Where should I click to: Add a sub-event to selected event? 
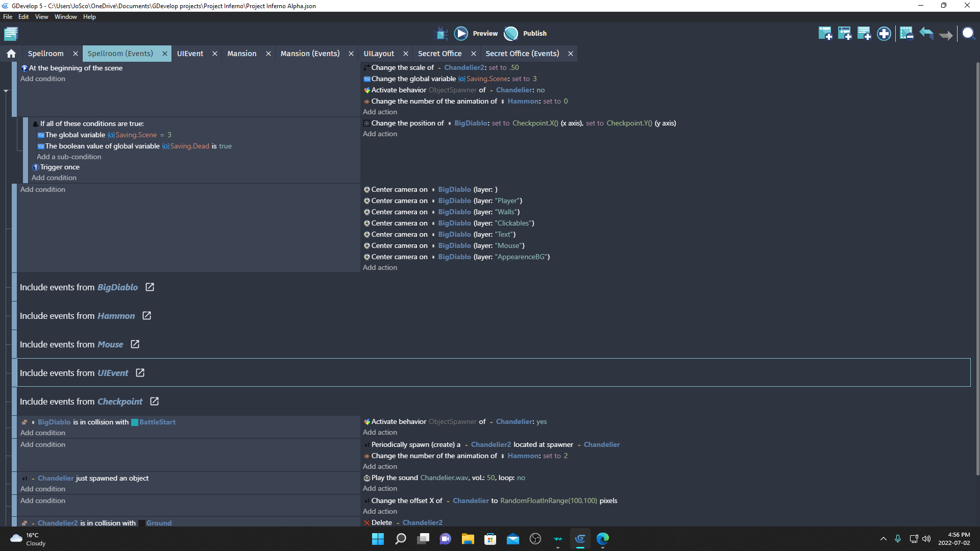click(845, 33)
